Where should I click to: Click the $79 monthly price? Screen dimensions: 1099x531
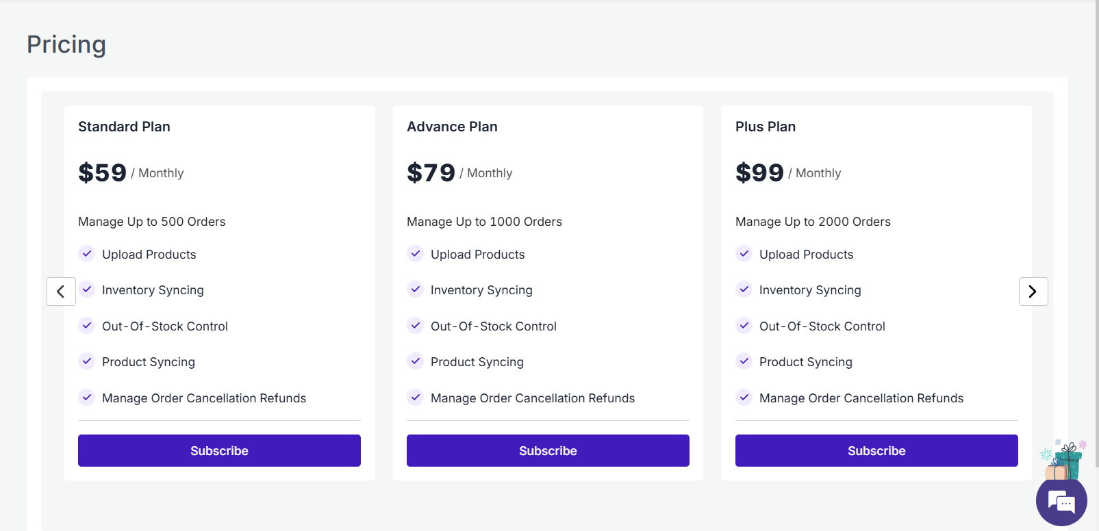[431, 172]
